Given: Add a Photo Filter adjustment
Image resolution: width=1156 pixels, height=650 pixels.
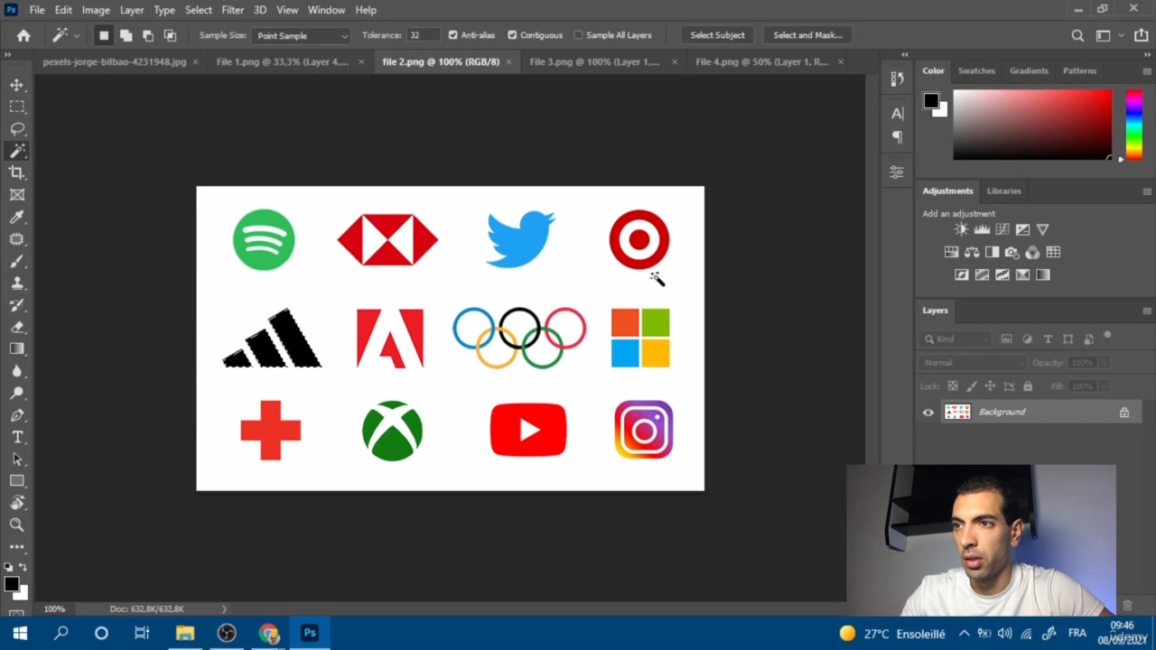Looking at the screenshot, I should (1012, 252).
